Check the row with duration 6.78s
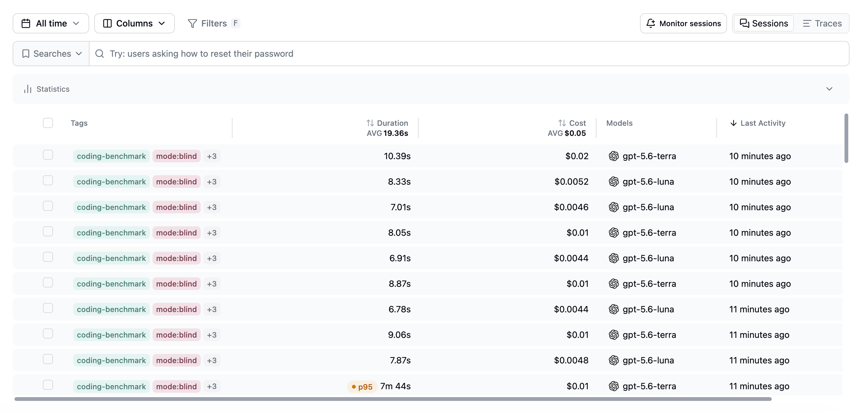Screen dimensions: 859x411 click(x=48, y=308)
